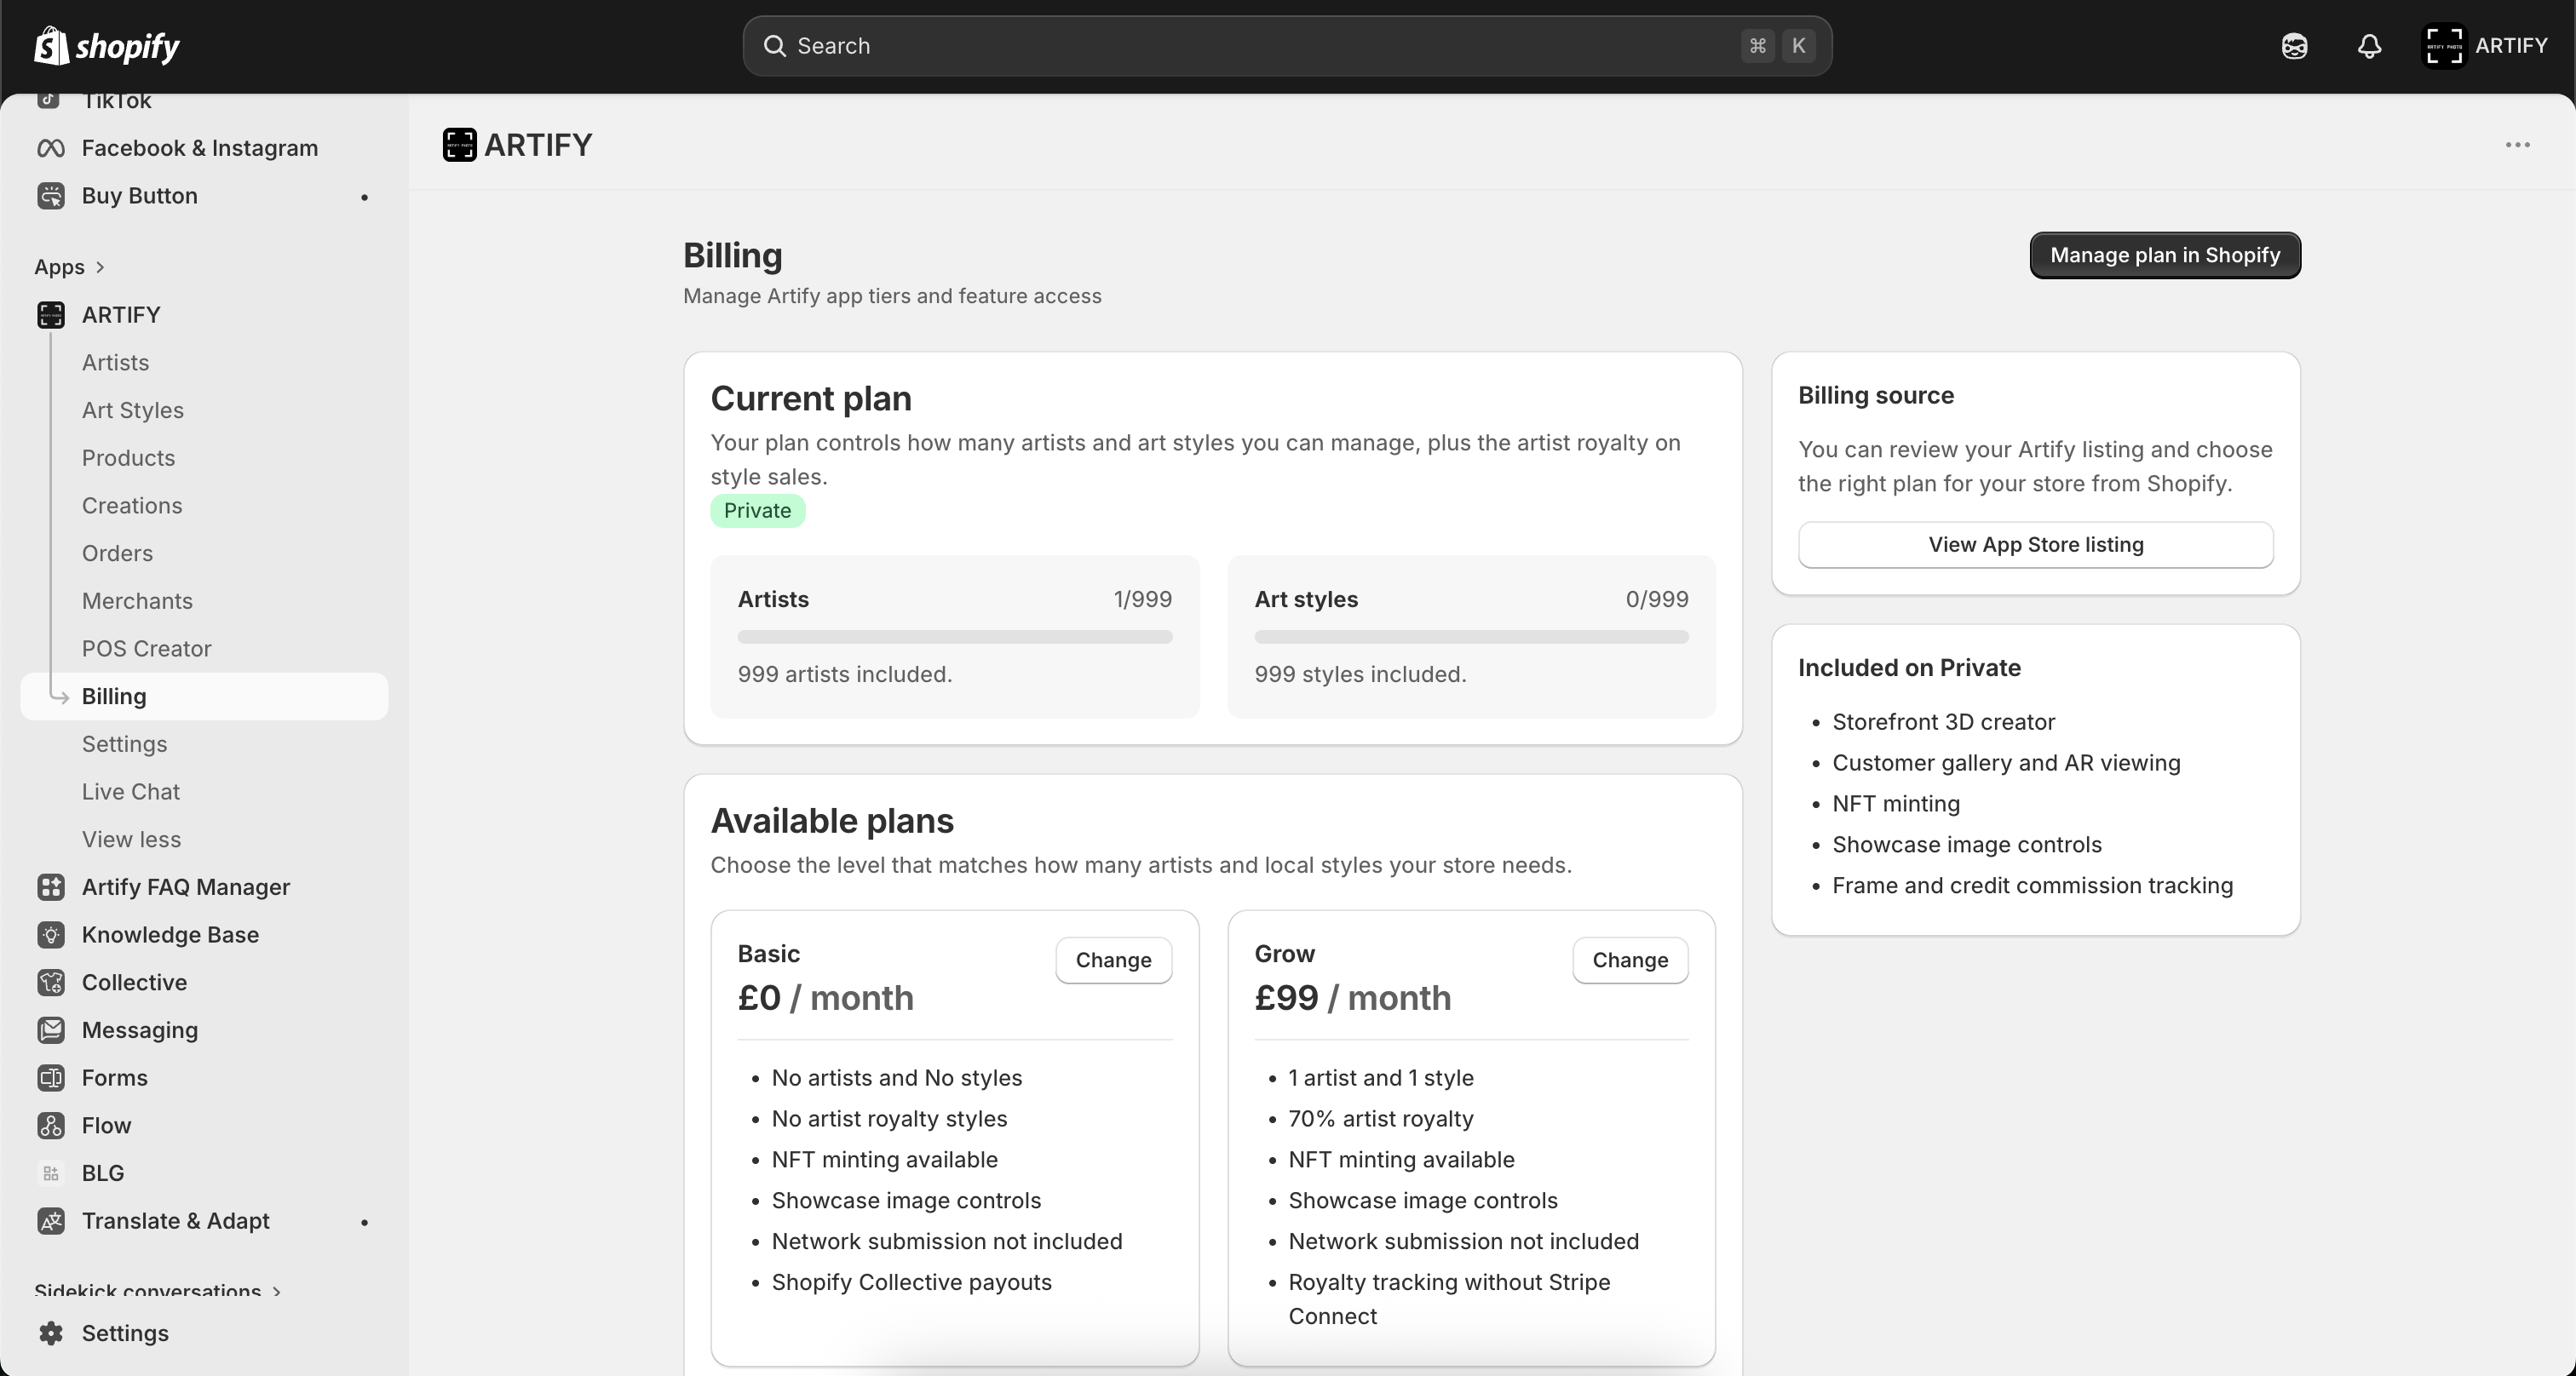
Task: Click the Translate & Adapt icon
Action: 51,1221
